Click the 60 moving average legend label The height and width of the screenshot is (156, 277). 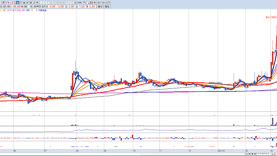[x=4, y=10]
